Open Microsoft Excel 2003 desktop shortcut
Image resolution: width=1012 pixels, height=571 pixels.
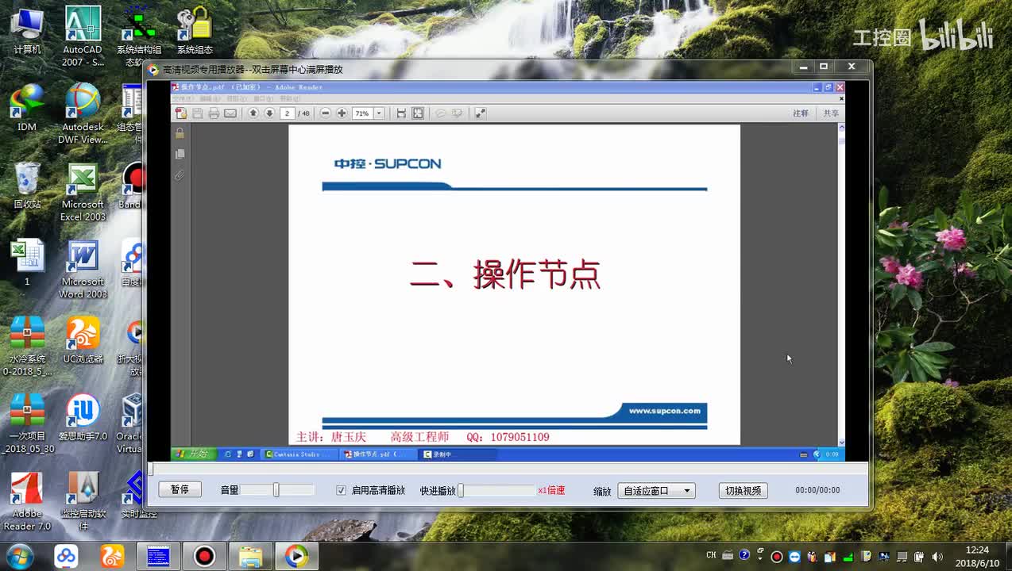pyautogui.click(x=83, y=191)
